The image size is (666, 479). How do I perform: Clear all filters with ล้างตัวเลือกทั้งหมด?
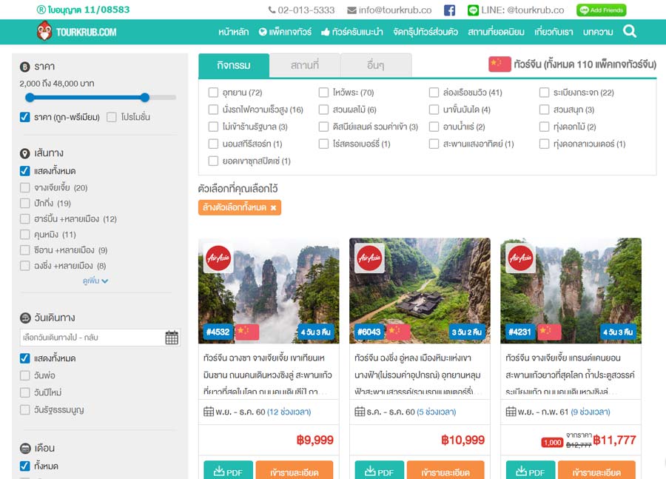pos(239,207)
